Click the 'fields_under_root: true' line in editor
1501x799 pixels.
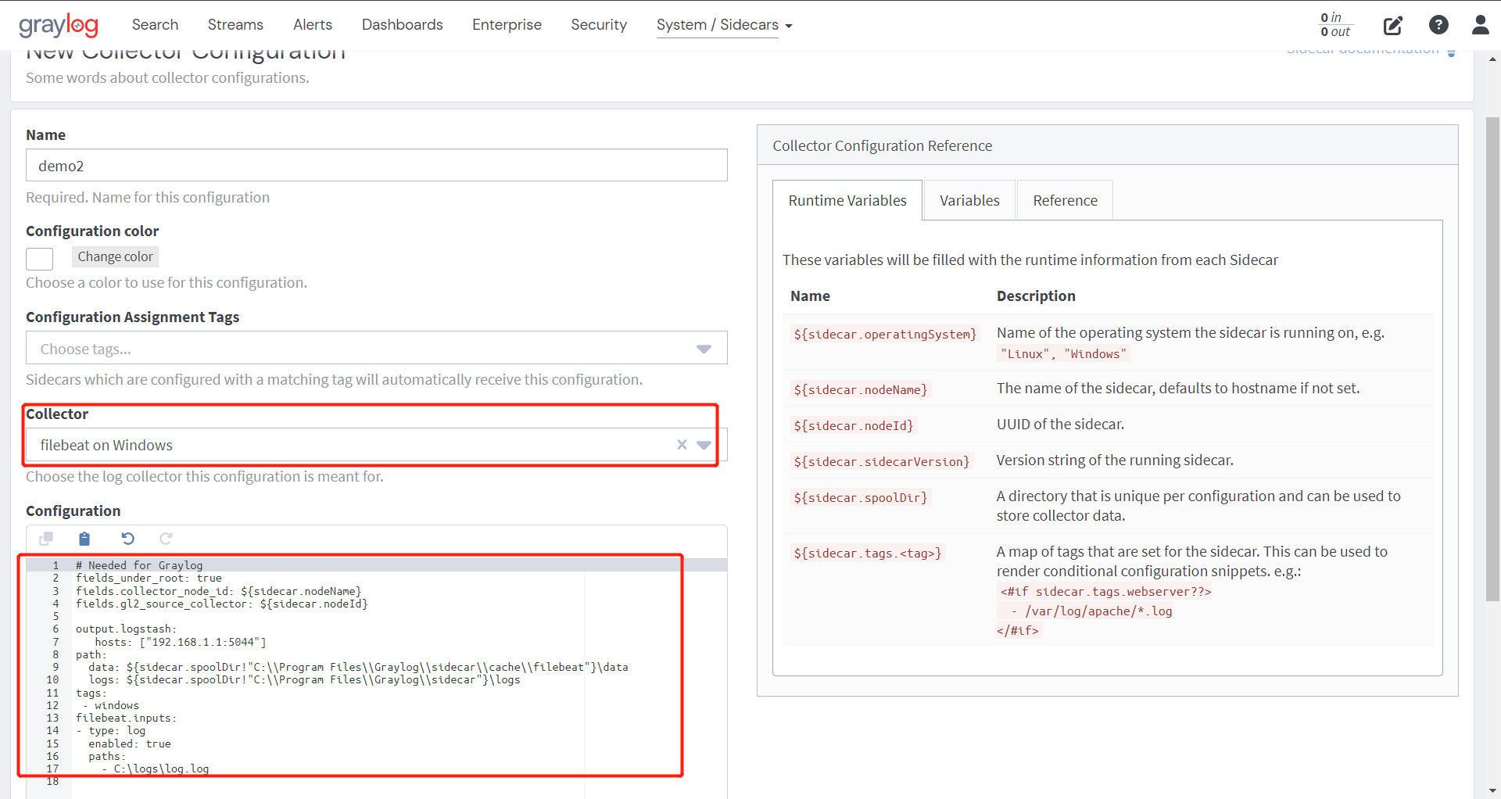point(149,579)
